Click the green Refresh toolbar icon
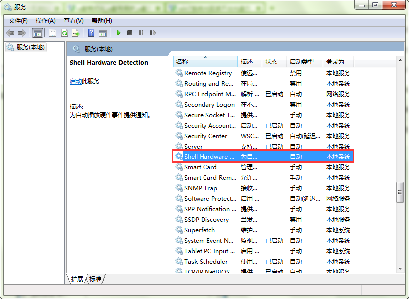This screenshot has height=299, width=409. click(x=64, y=33)
